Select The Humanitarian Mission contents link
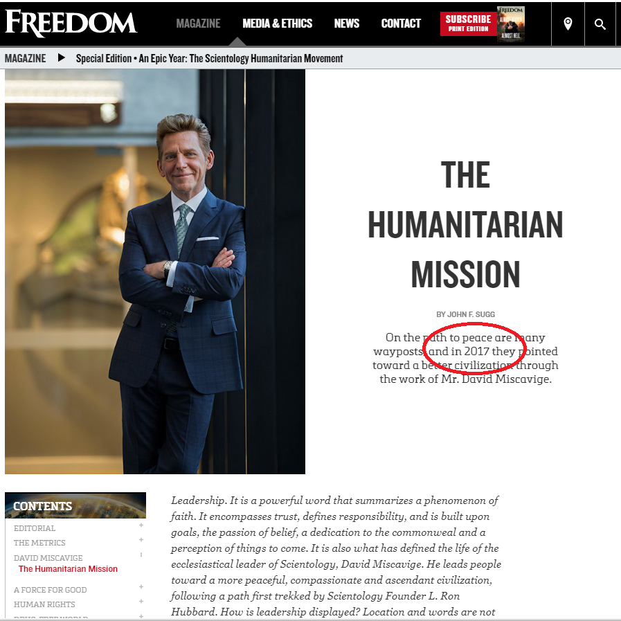621x621 pixels. click(x=68, y=568)
